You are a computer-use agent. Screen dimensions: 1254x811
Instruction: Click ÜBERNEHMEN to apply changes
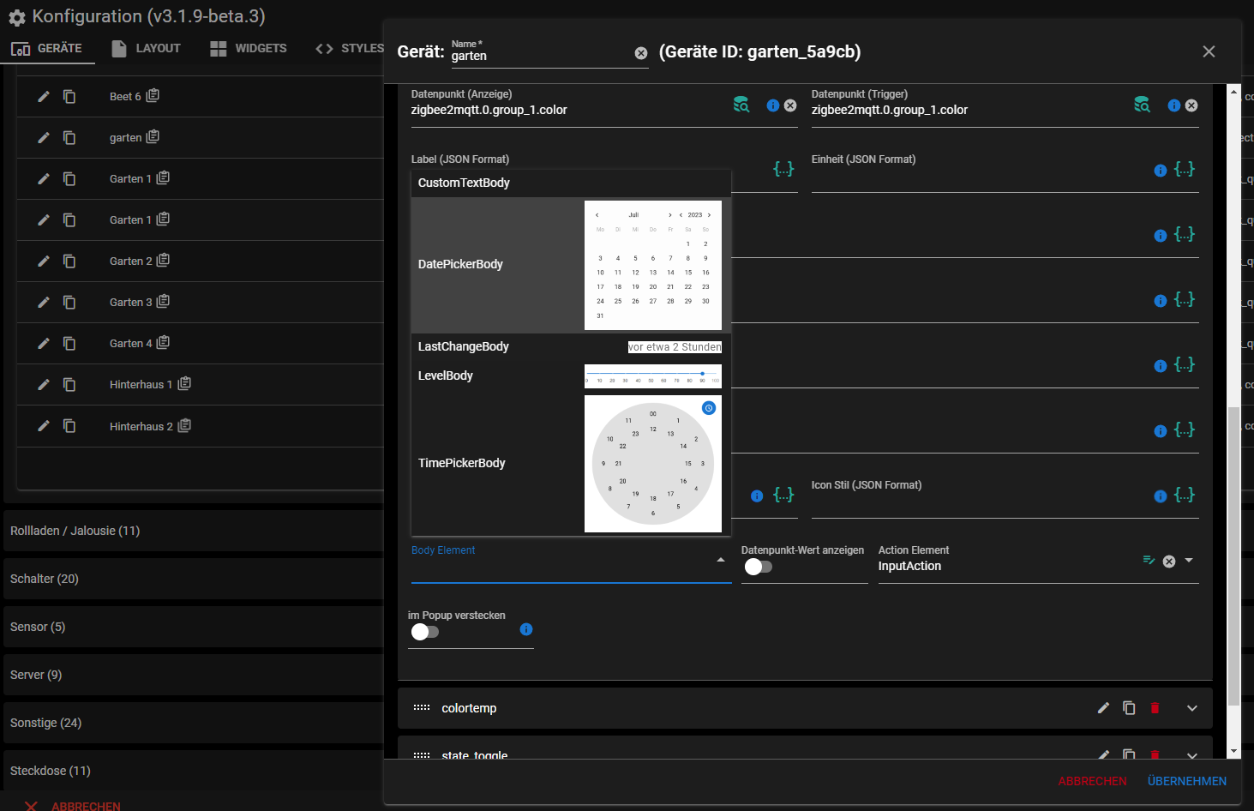(x=1187, y=781)
